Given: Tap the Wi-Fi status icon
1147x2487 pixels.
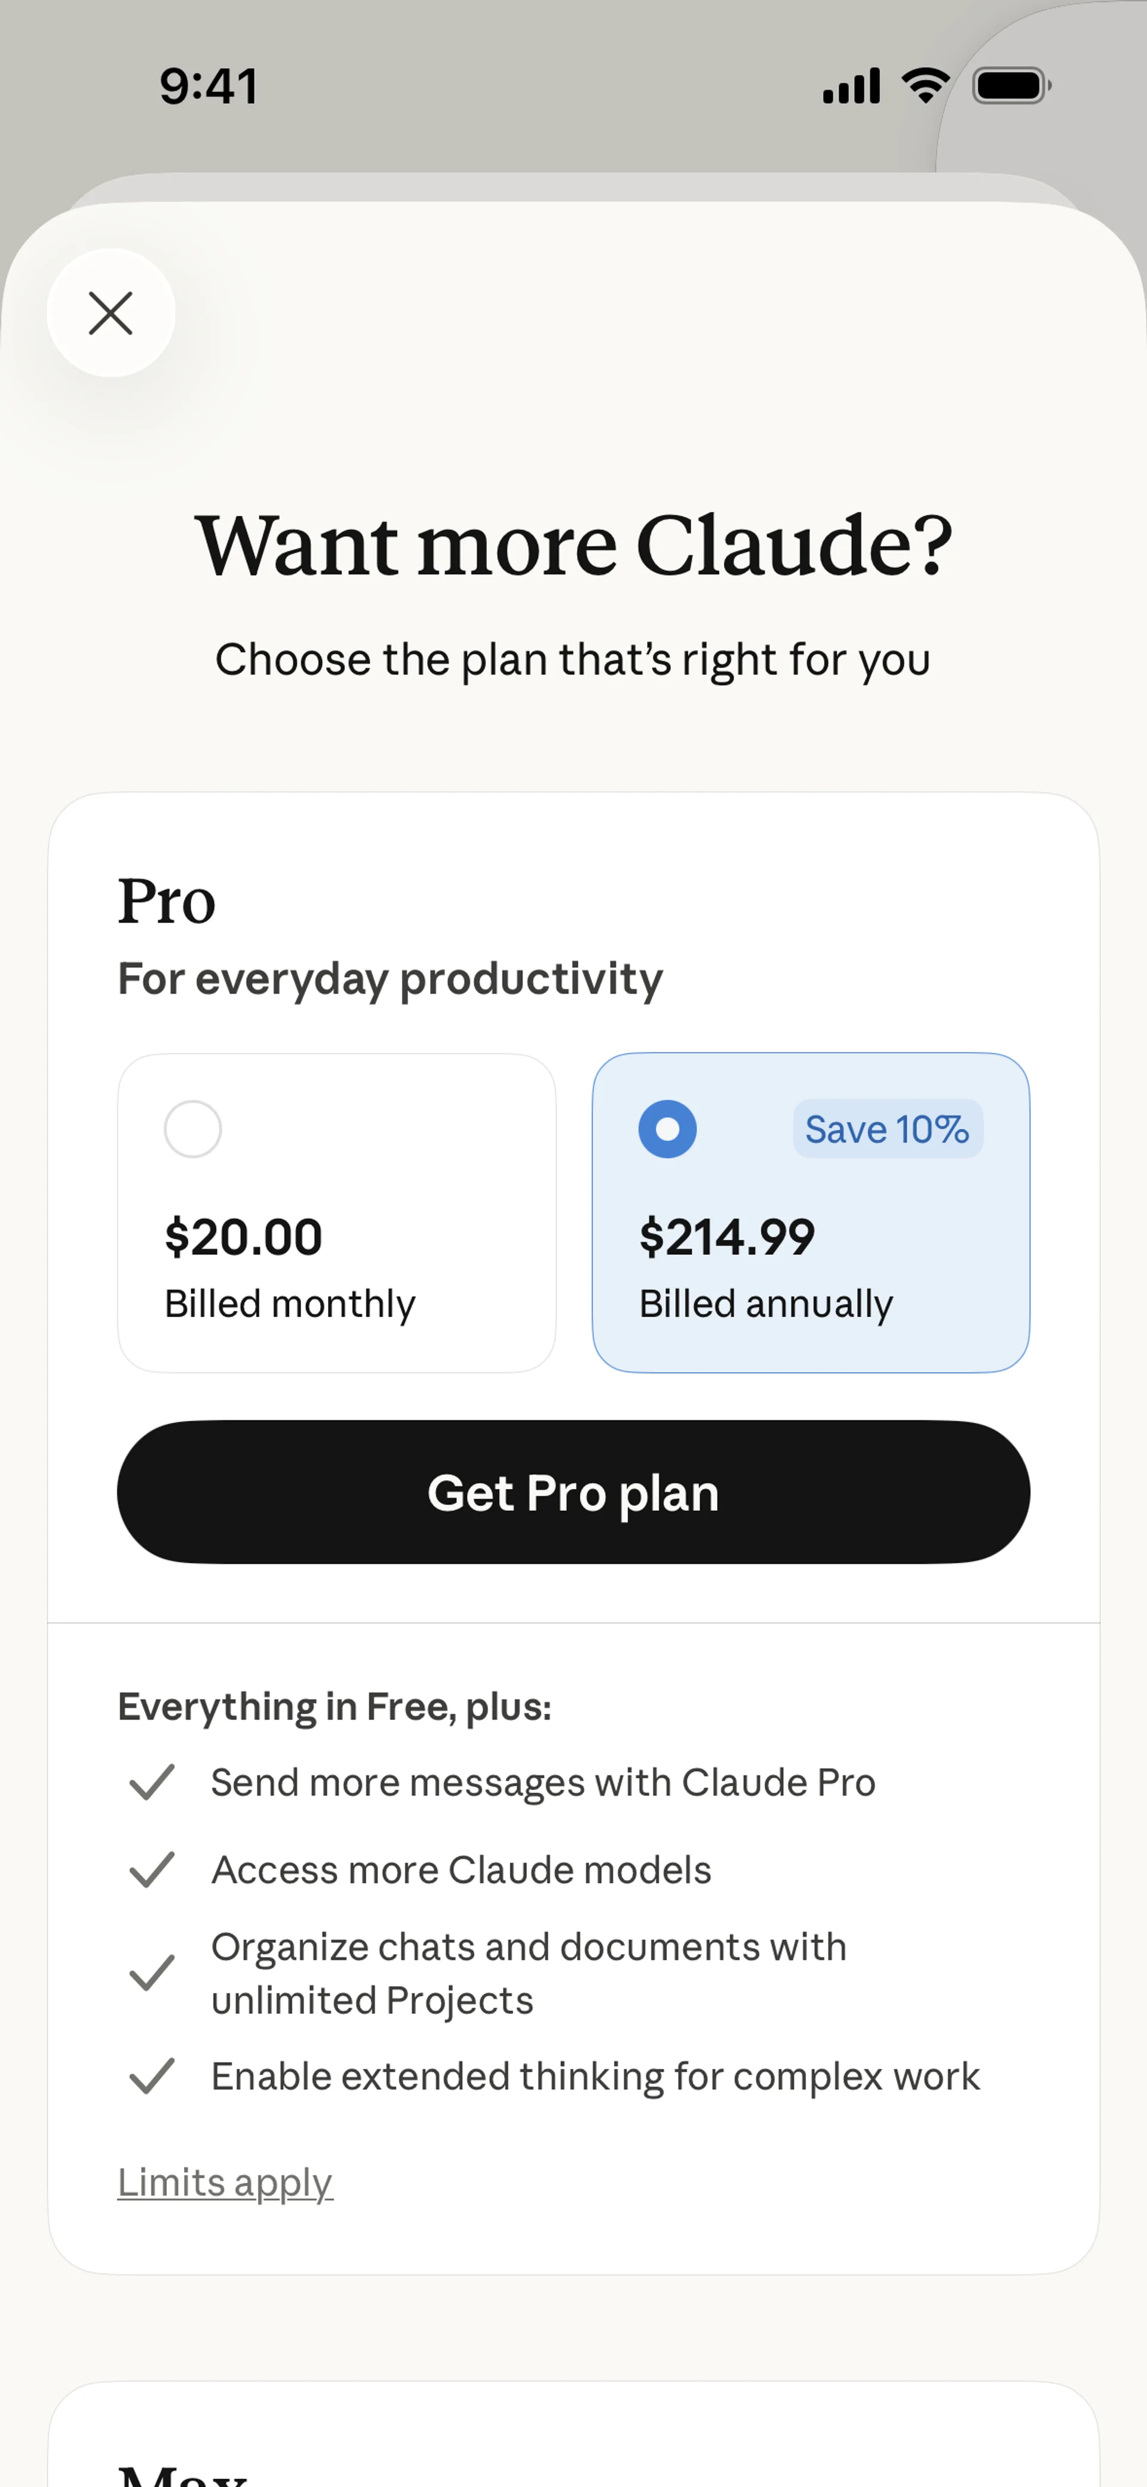Looking at the screenshot, I should click(x=926, y=86).
